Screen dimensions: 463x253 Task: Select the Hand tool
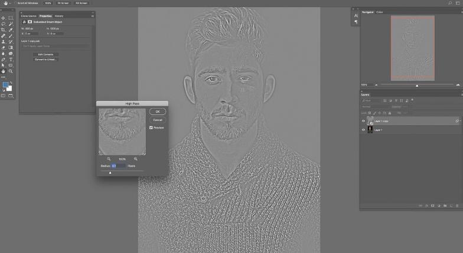[x=4, y=71]
